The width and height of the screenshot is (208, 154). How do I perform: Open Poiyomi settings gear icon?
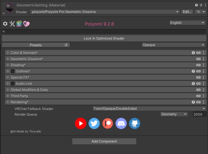tap(5, 24)
